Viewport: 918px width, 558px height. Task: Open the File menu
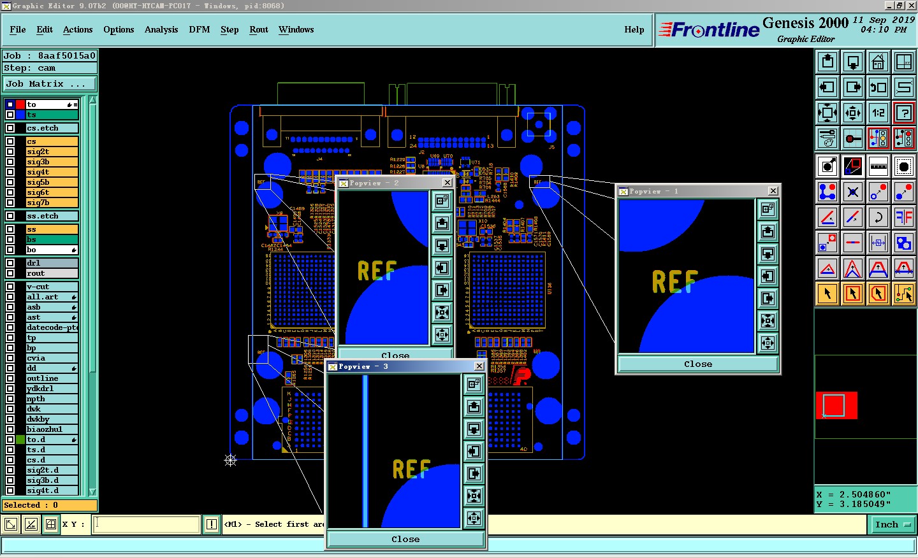pos(18,29)
